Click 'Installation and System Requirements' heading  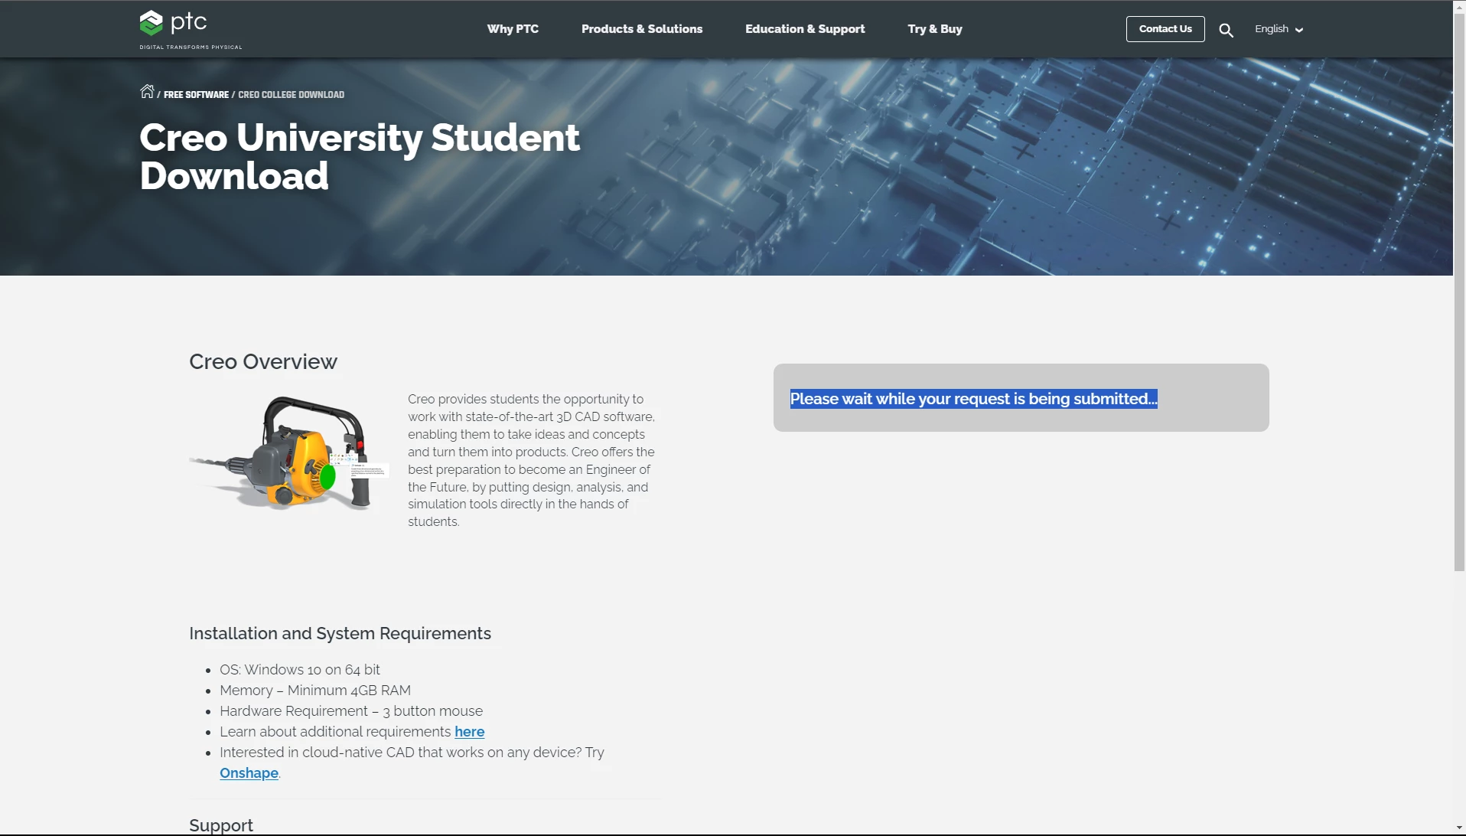click(x=340, y=634)
